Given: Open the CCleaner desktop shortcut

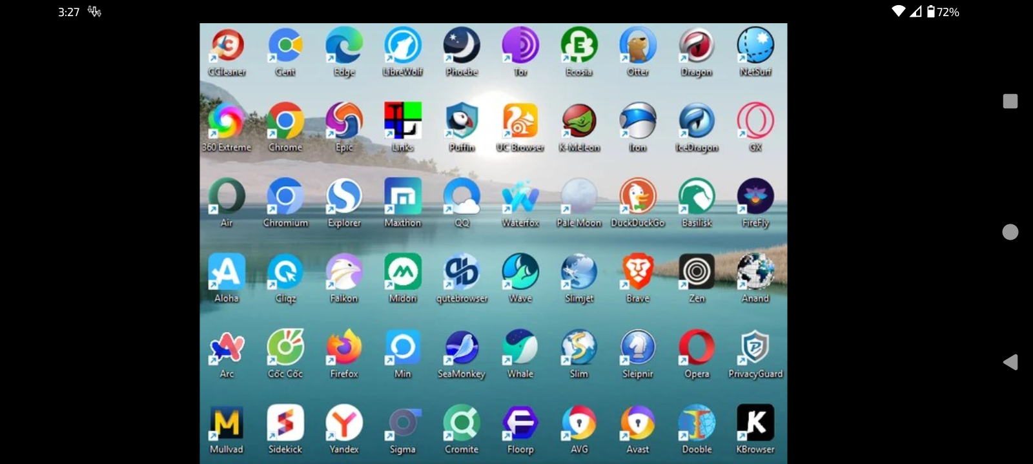Looking at the screenshot, I should click(227, 45).
